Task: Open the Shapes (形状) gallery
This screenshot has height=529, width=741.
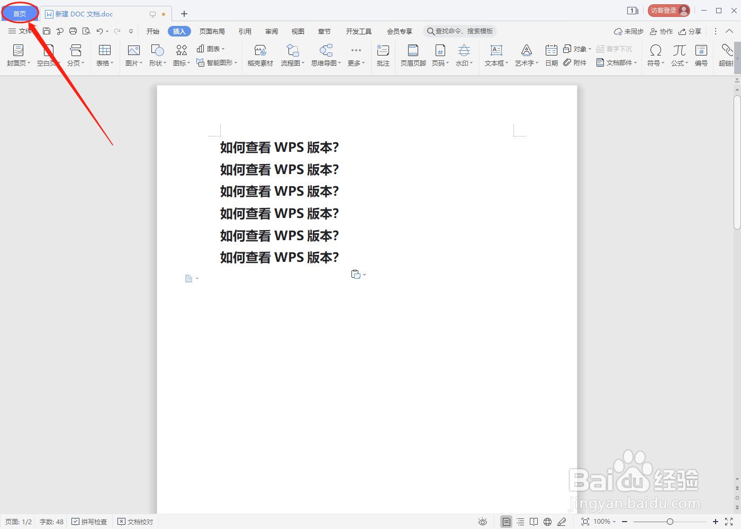Action: click(158, 56)
